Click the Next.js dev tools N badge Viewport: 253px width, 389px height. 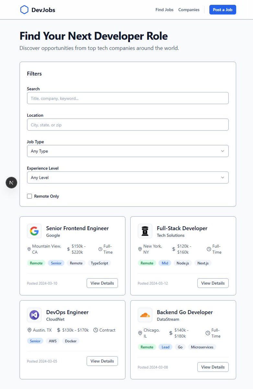click(x=11, y=183)
